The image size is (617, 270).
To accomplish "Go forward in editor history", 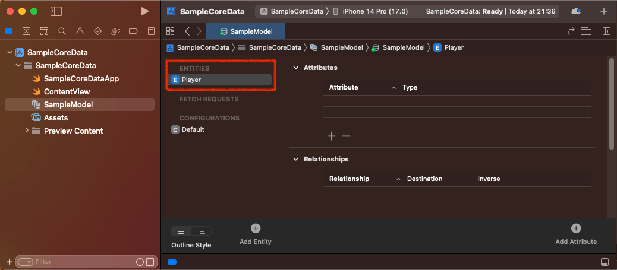I will click(199, 31).
